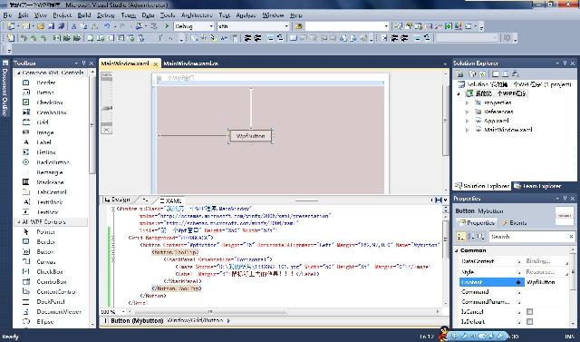Start debugging with the green play icon

(167, 26)
